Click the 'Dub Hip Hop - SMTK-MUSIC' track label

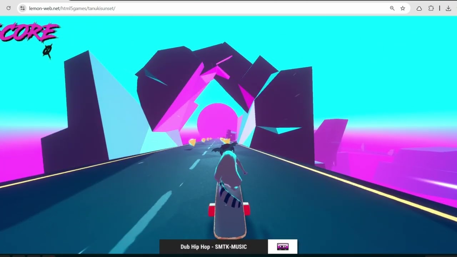pos(214,247)
